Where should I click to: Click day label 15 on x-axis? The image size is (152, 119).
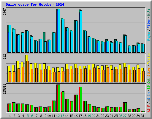pyautogui.click(x=71, y=116)
